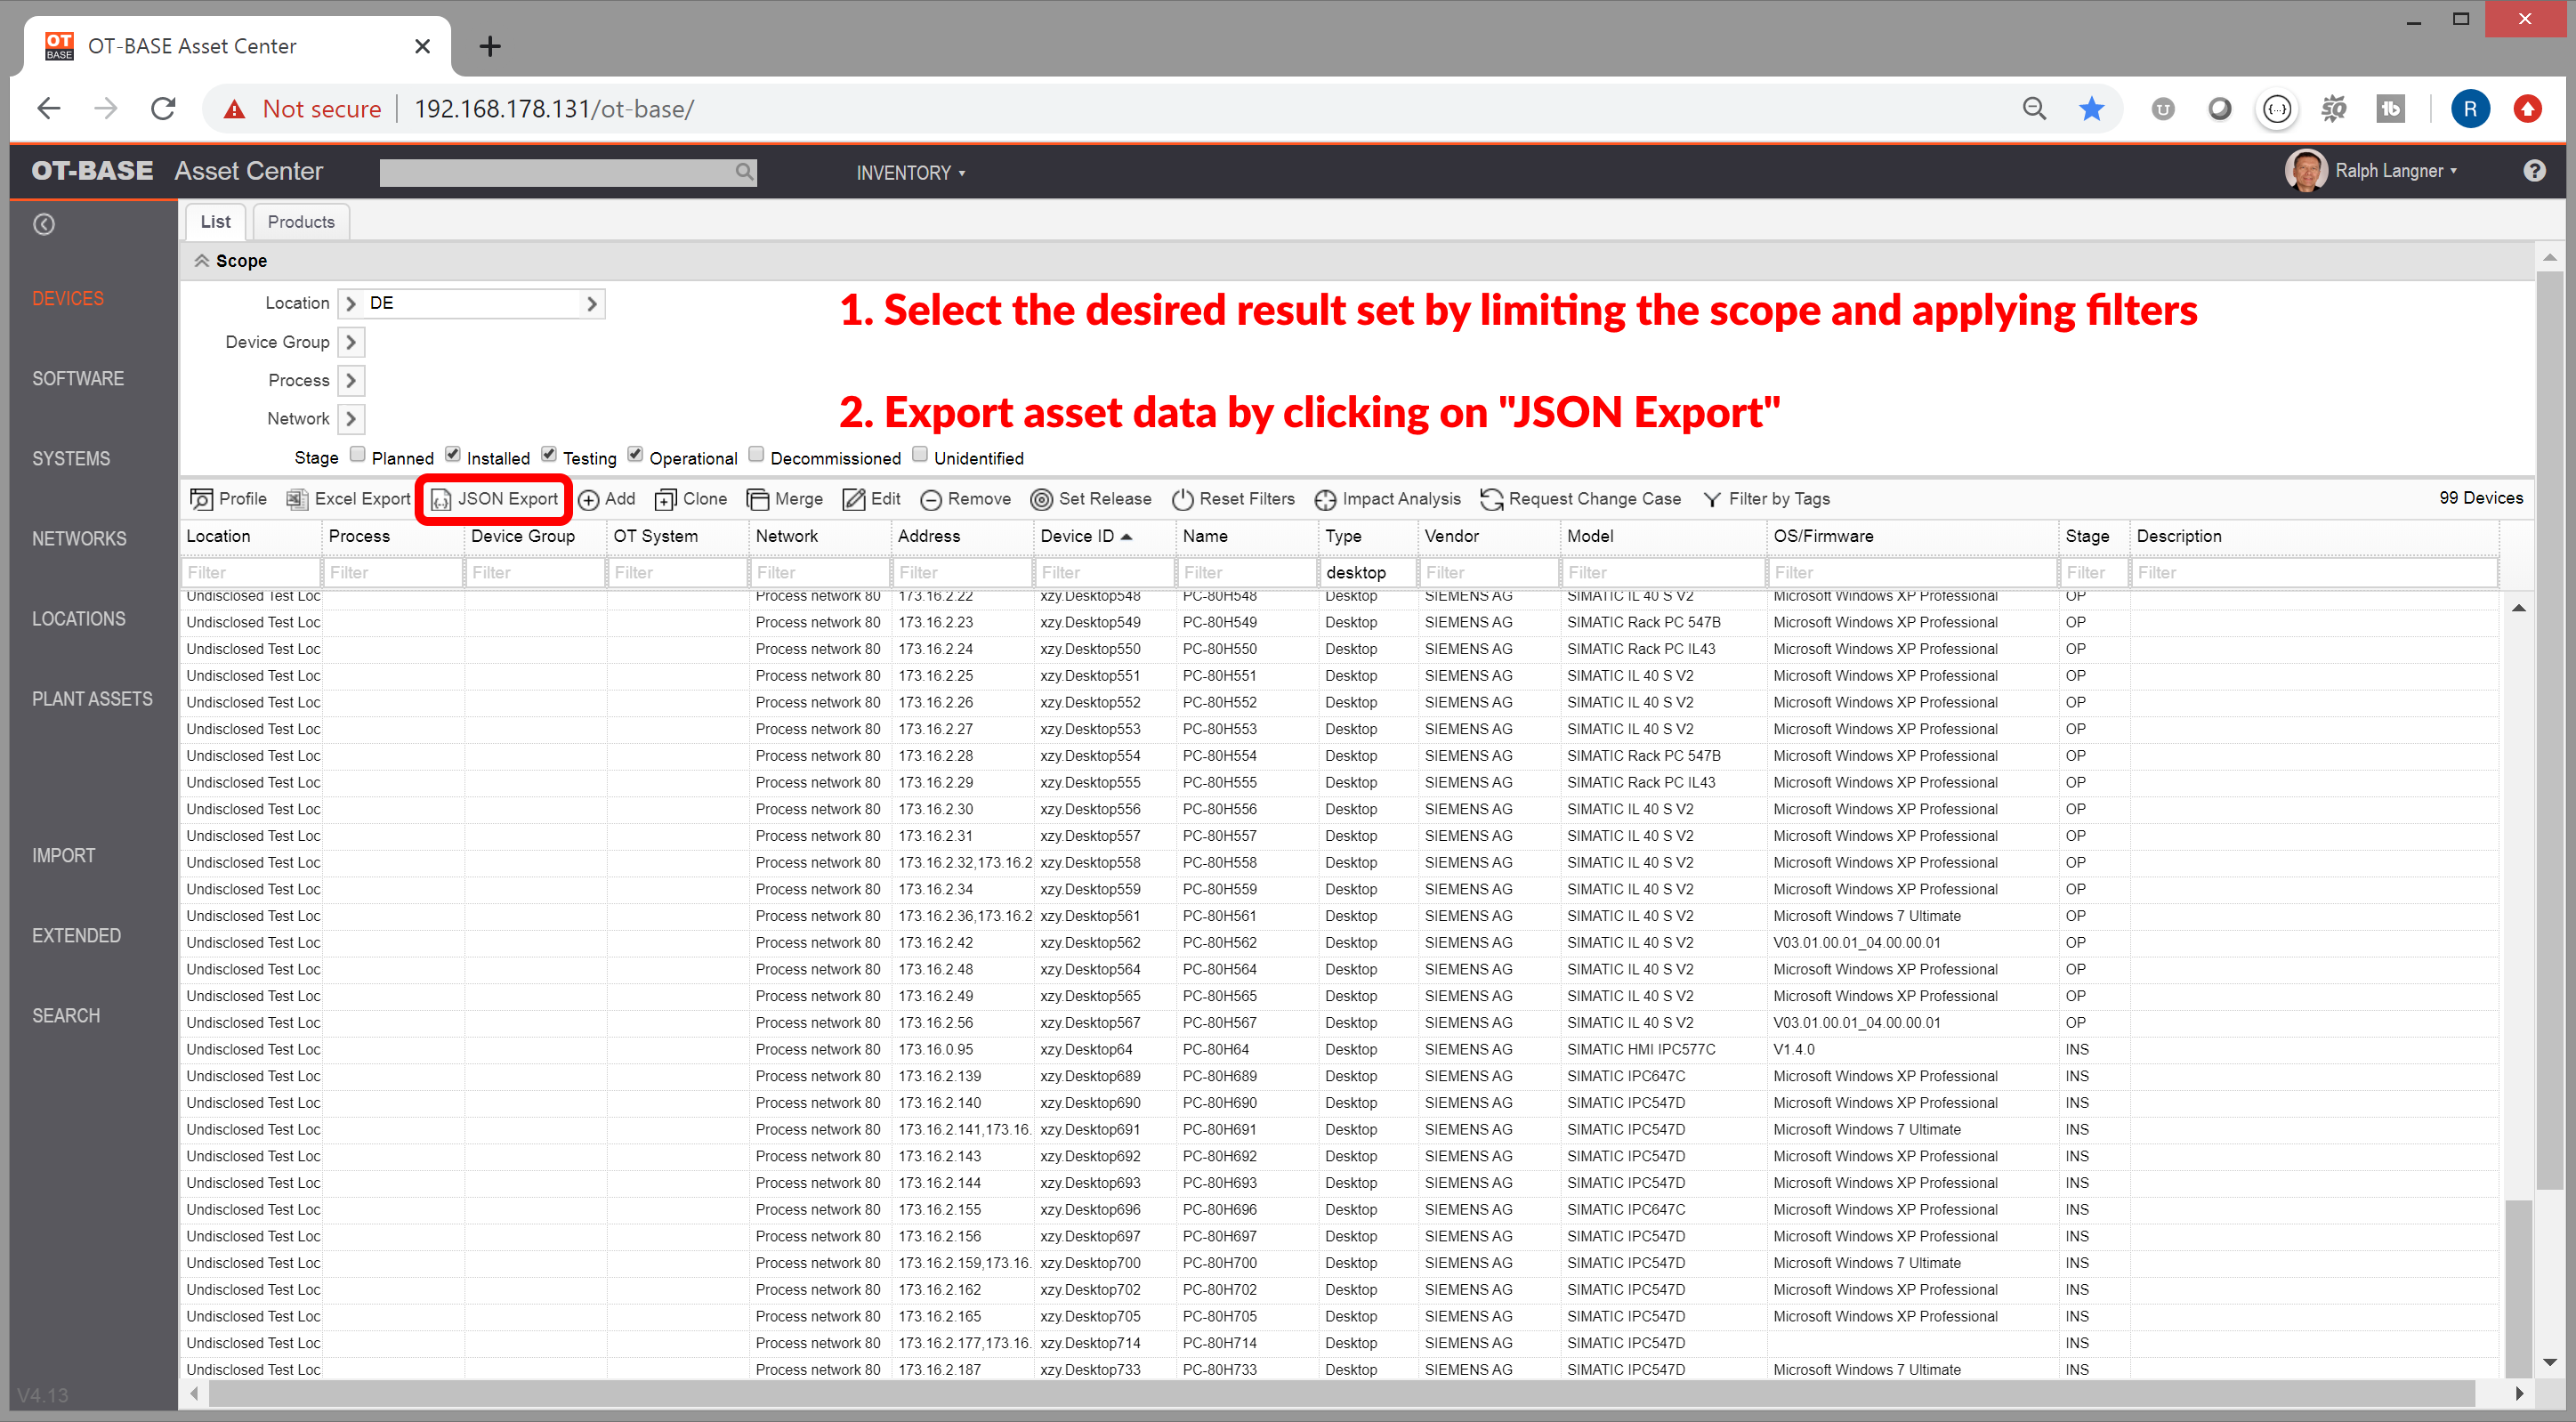Open Chrome profile R icon
Image resolution: width=2576 pixels, height=1422 pixels.
(2469, 109)
